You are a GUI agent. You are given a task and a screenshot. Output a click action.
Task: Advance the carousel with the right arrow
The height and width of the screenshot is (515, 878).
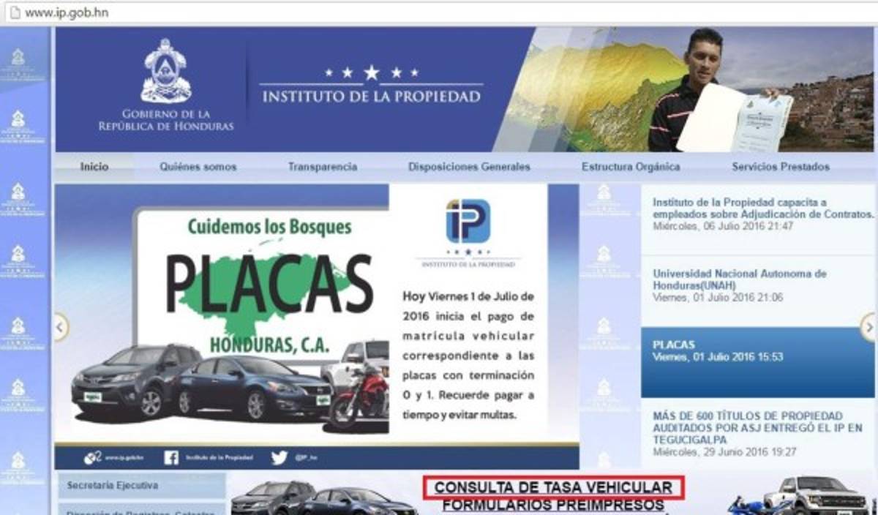868,326
